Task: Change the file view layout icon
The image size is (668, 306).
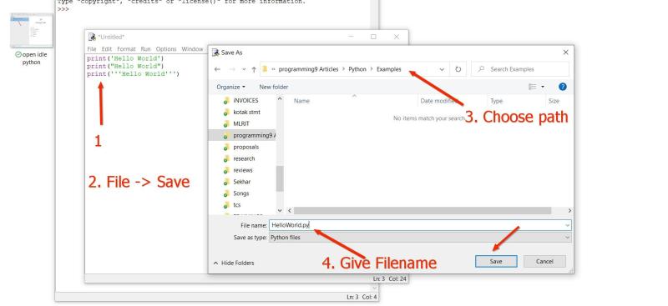Action: 533,87
